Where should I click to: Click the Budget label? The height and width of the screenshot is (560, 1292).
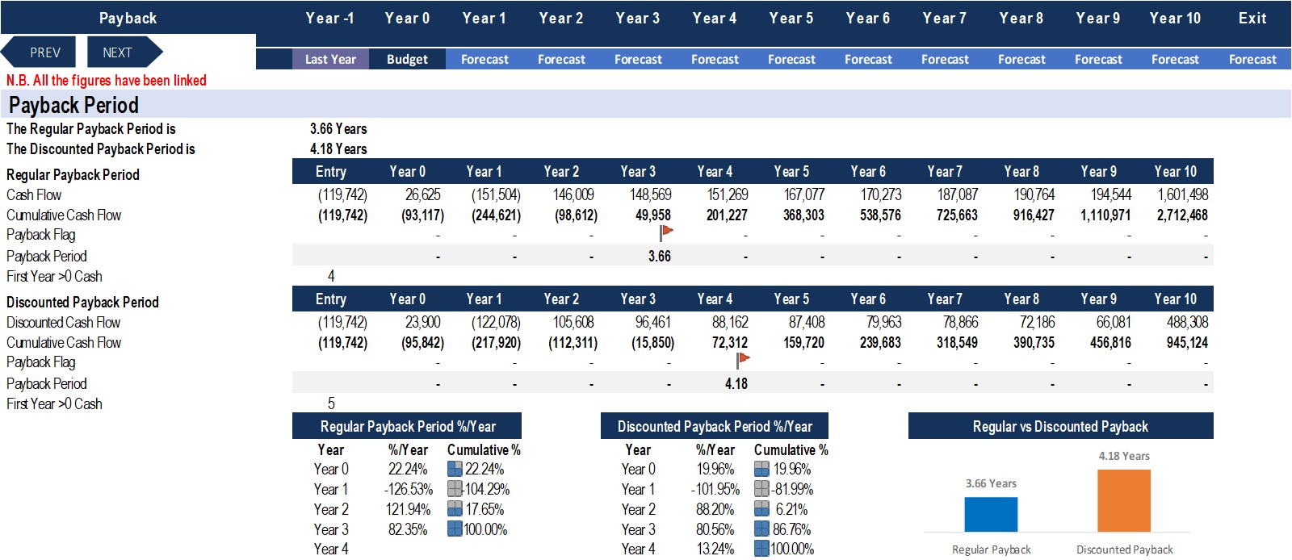[x=407, y=59]
